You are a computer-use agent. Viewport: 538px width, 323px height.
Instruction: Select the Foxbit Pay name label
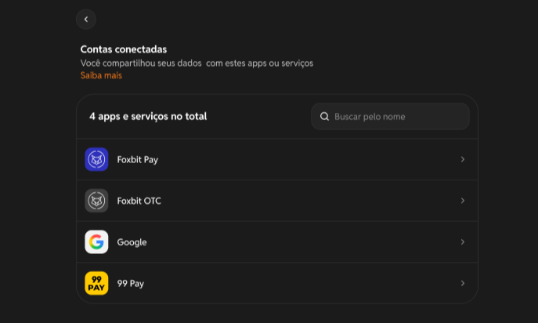pyautogui.click(x=138, y=160)
